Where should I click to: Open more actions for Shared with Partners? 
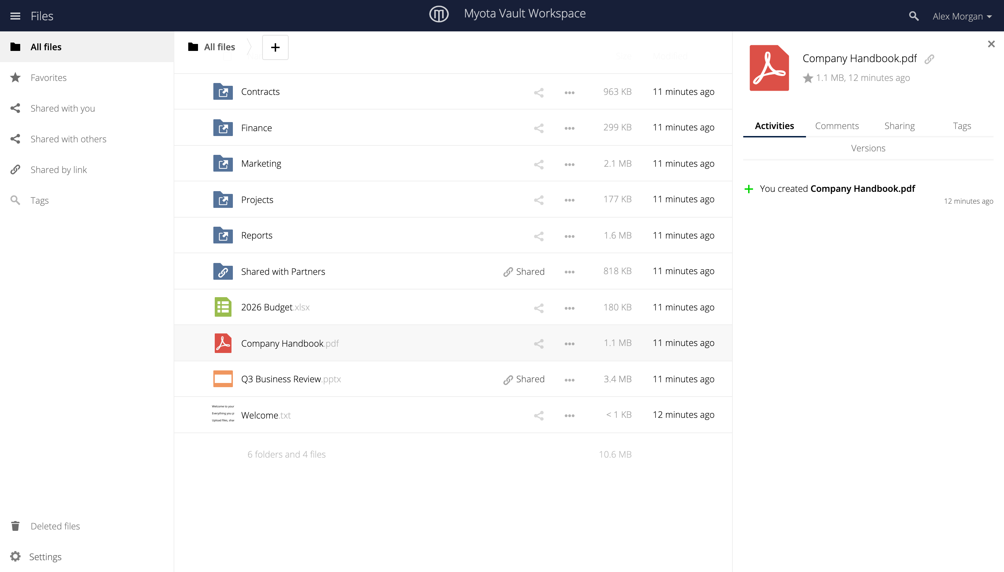tap(569, 272)
